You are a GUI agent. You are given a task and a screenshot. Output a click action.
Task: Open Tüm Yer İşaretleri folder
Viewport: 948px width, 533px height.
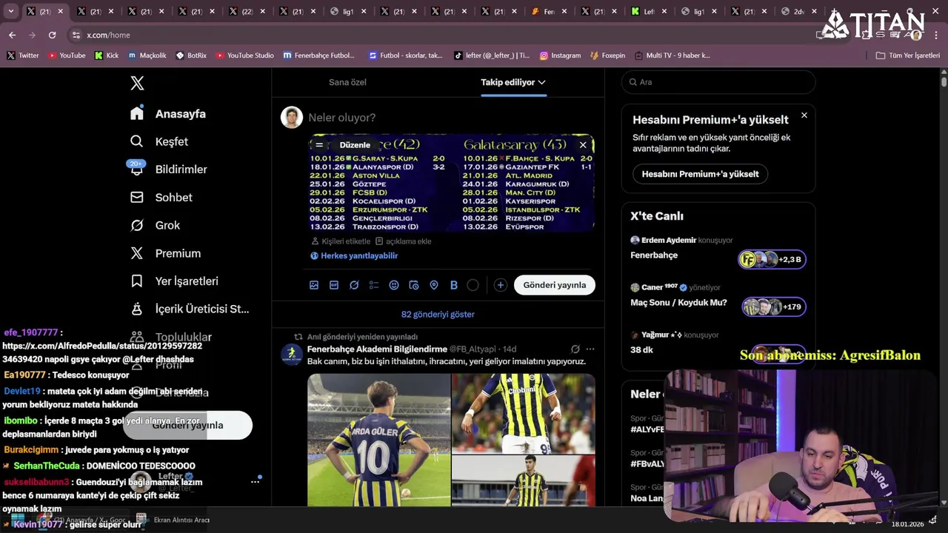coord(907,56)
